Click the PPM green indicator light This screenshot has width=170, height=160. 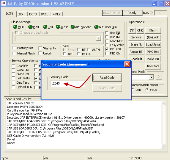[30, 27]
